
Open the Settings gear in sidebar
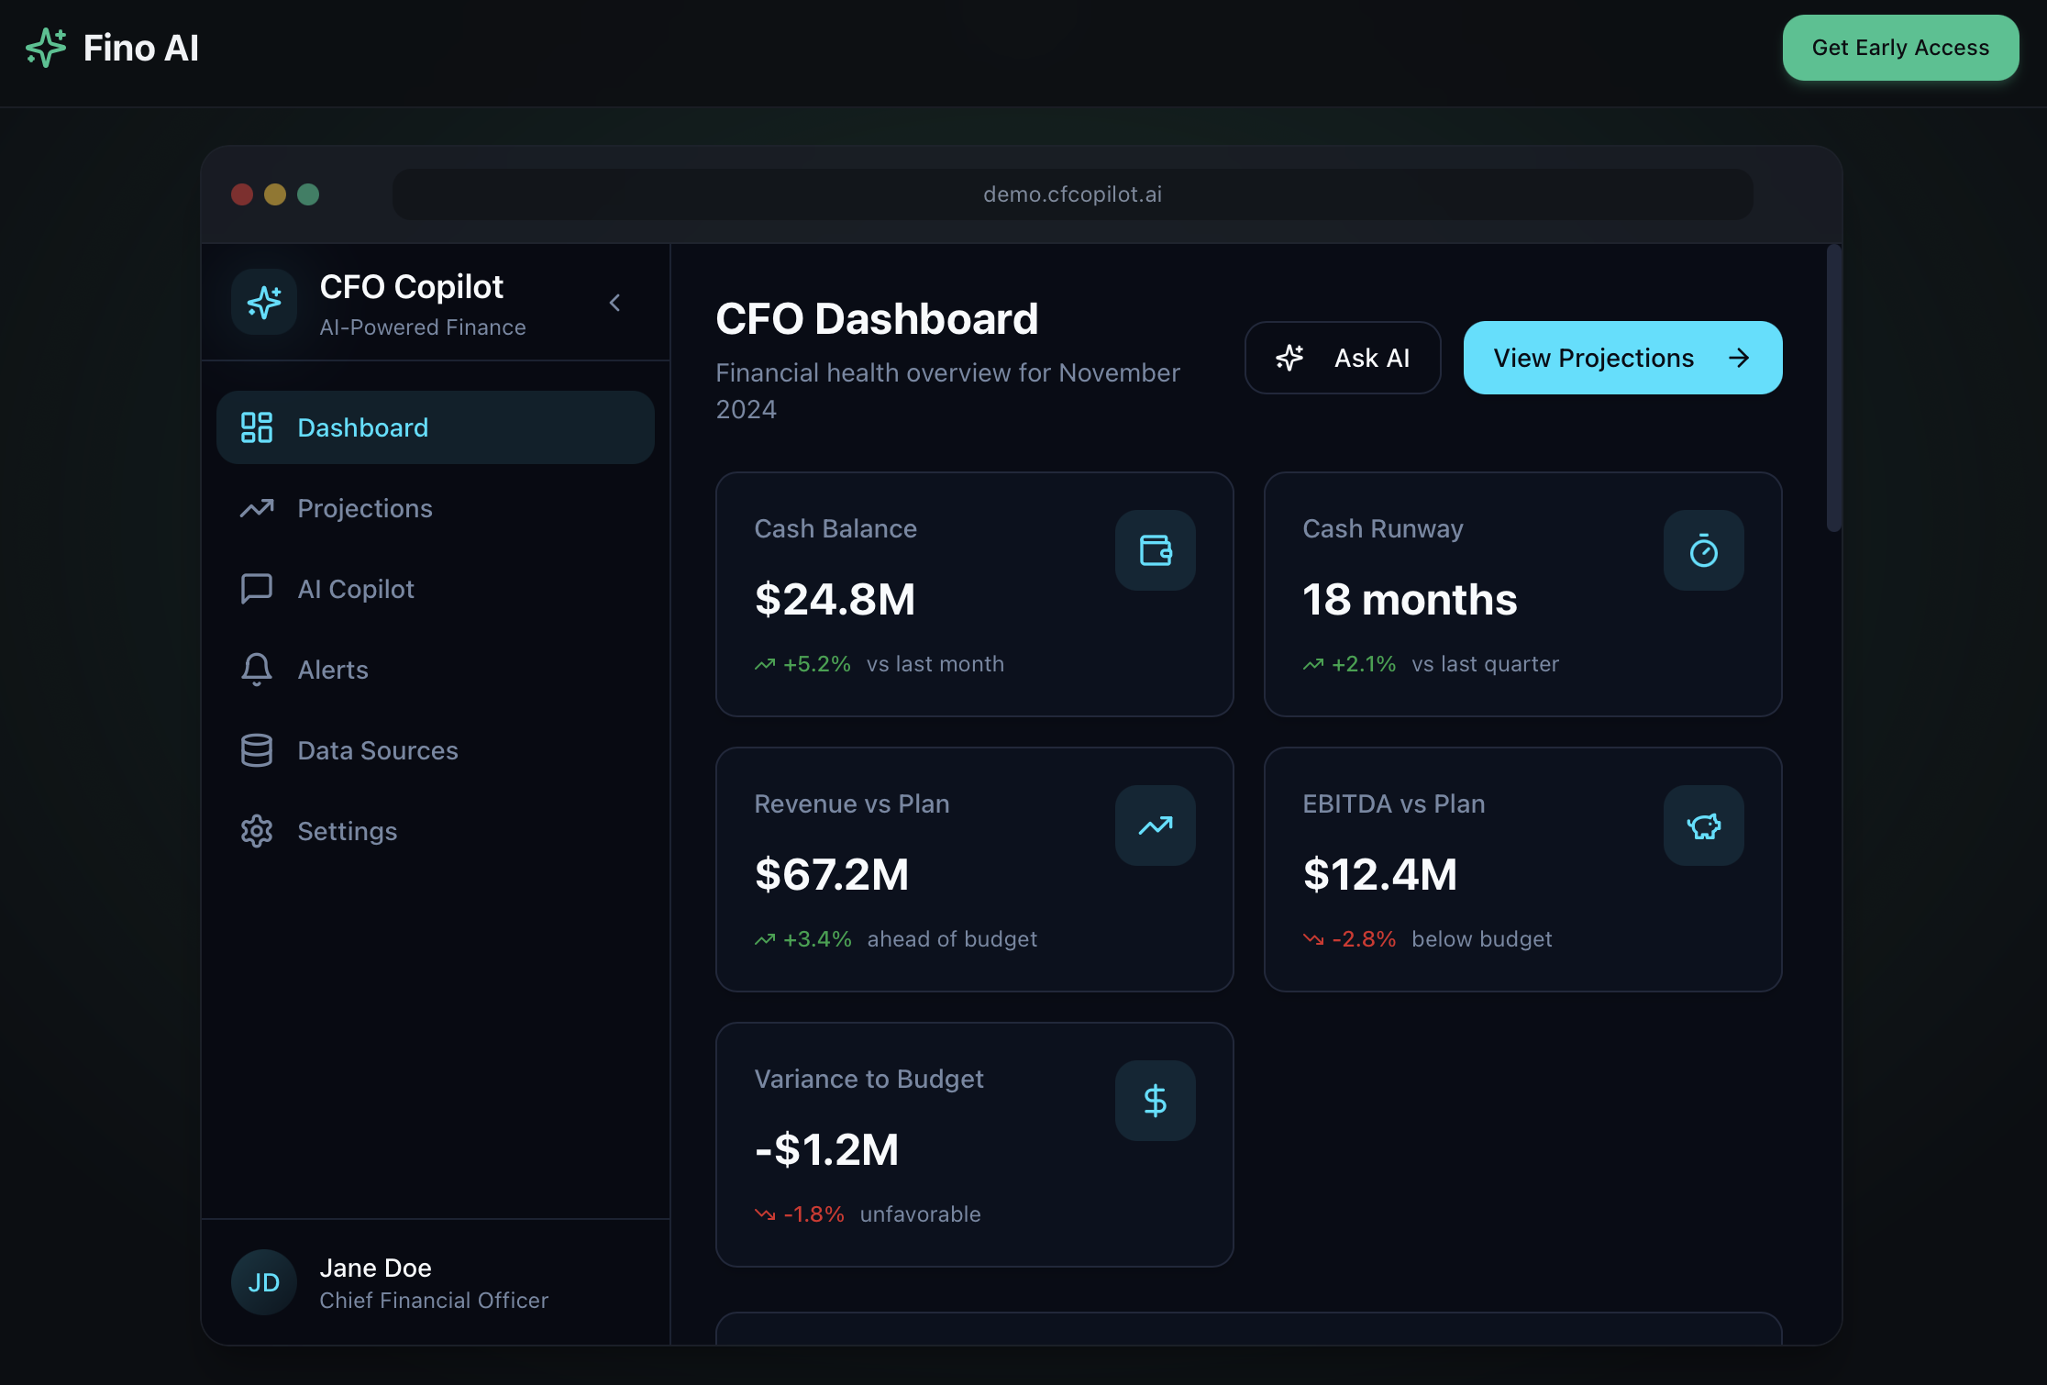point(257,830)
